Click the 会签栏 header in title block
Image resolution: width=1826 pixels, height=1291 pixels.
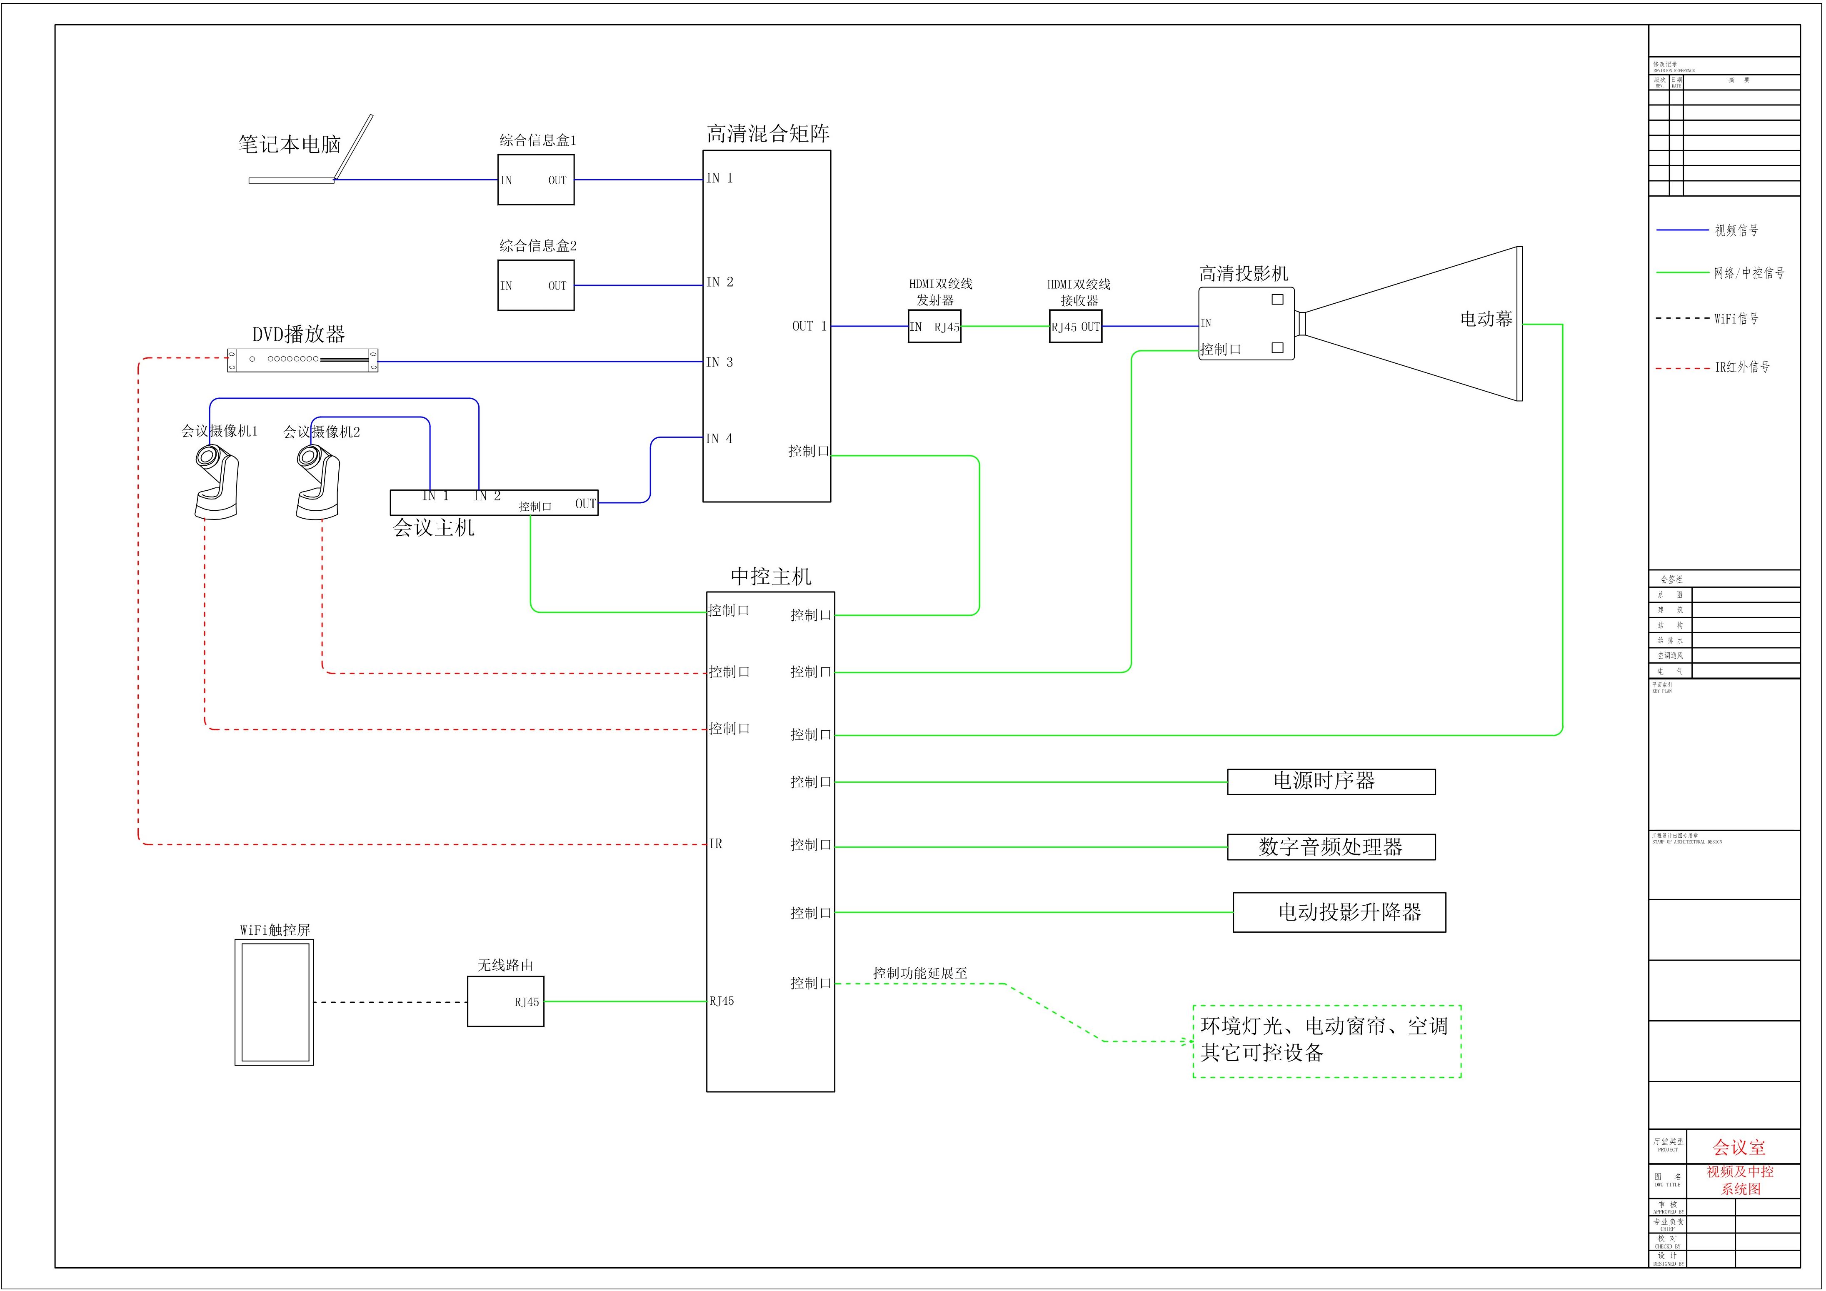tap(1672, 579)
